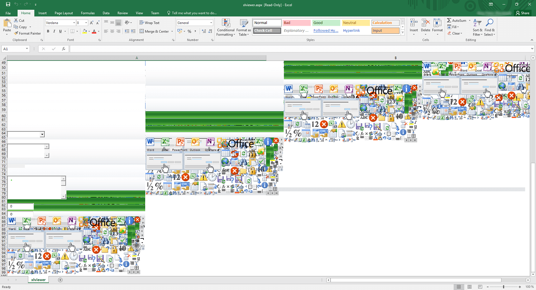Viewport: 536px width, 290px height.
Task: Share the workbook
Action: [522, 13]
